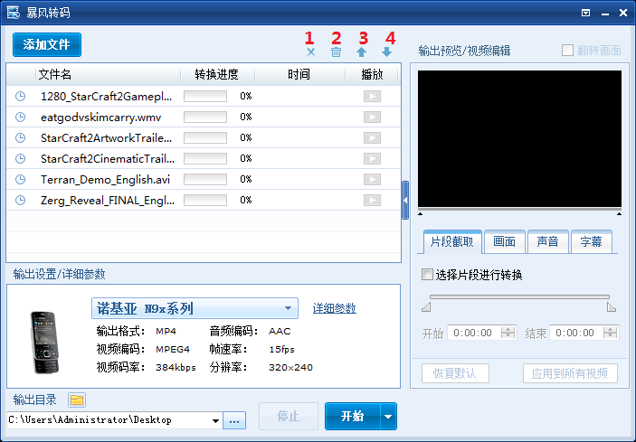Click the black video preview area
This screenshot has height=442, width=636.
(519, 138)
